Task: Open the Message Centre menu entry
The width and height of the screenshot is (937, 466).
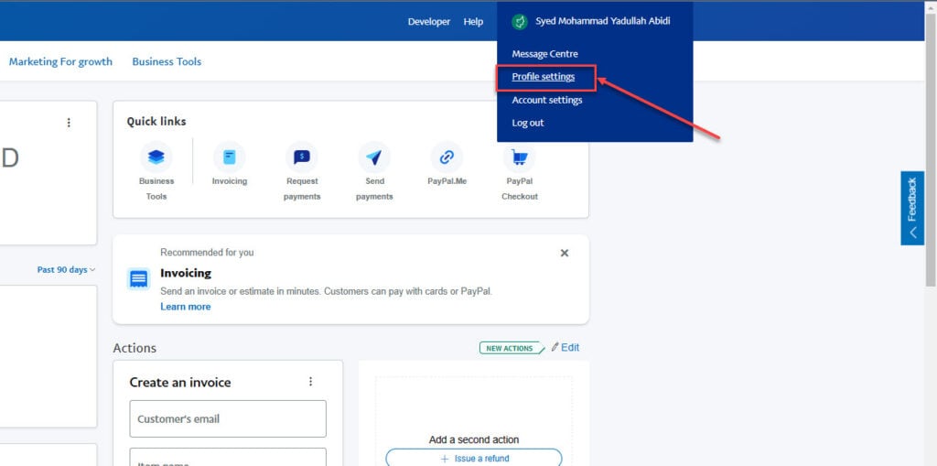Action: (x=545, y=54)
